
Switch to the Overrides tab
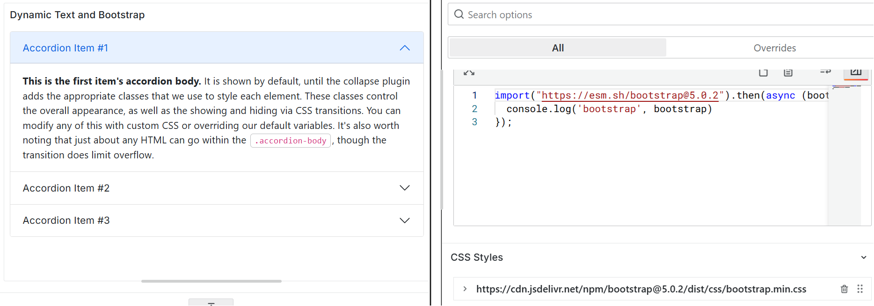tap(774, 48)
